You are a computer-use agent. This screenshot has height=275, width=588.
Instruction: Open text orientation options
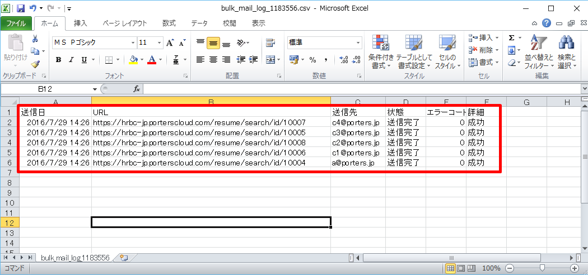click(243, 42)
